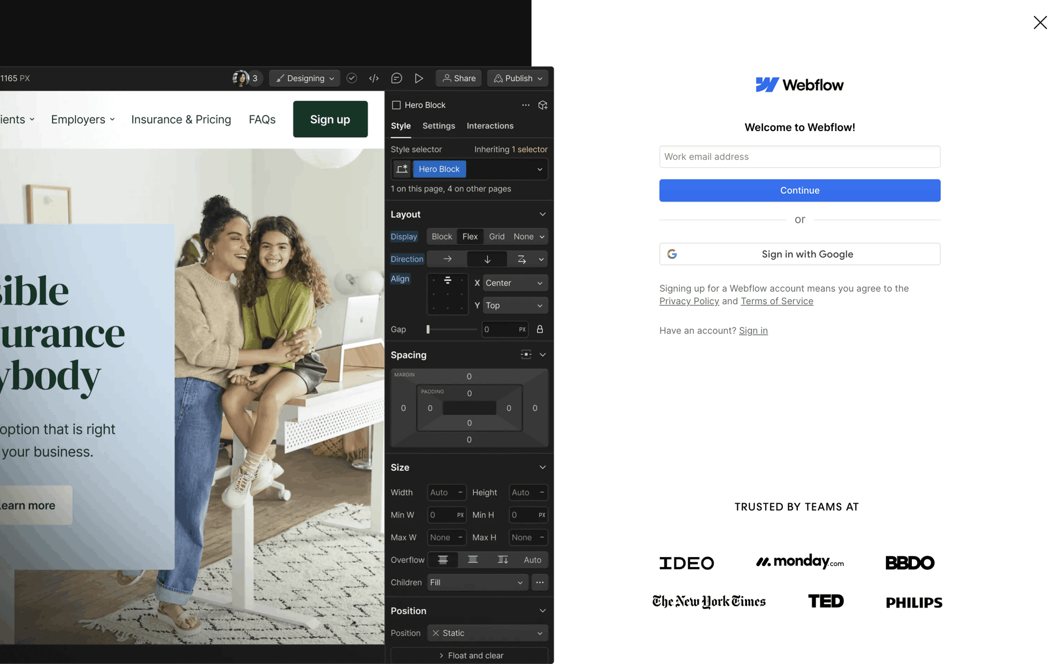Open the Designing mode dropdown
Viewport: 1063px width, 664px height.
305,78
